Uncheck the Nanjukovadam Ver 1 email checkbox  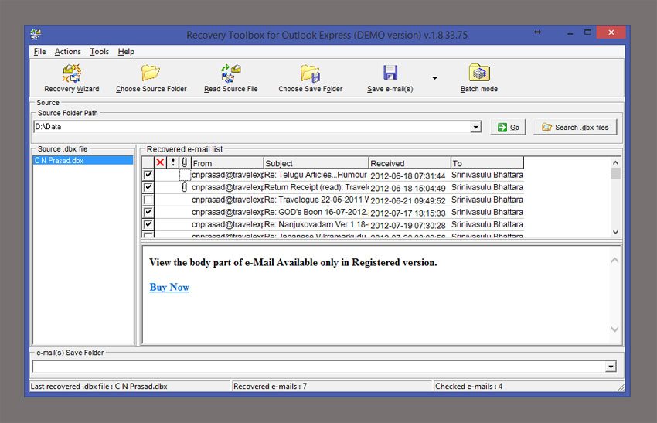[148, 224]
